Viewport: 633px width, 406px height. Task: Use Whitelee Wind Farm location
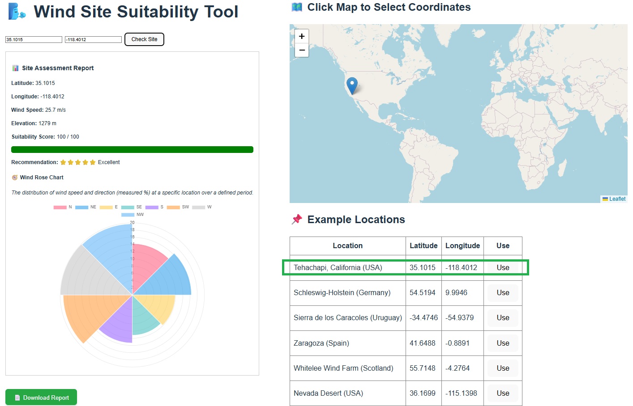point(503,368)
